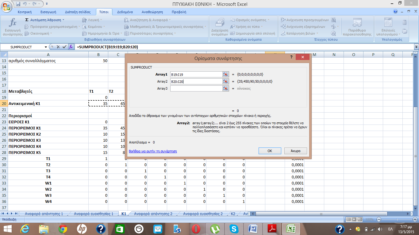This screenshot has width=419, height=235.
Task: Click Ανίχνευση εξαρτημένων trace dependents
Action: (303, 27)
